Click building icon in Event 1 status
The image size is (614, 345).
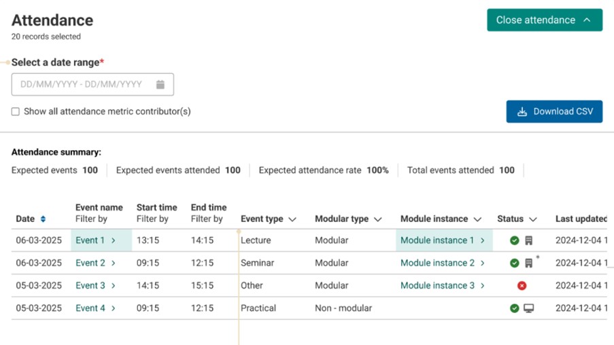coord(528,240)
